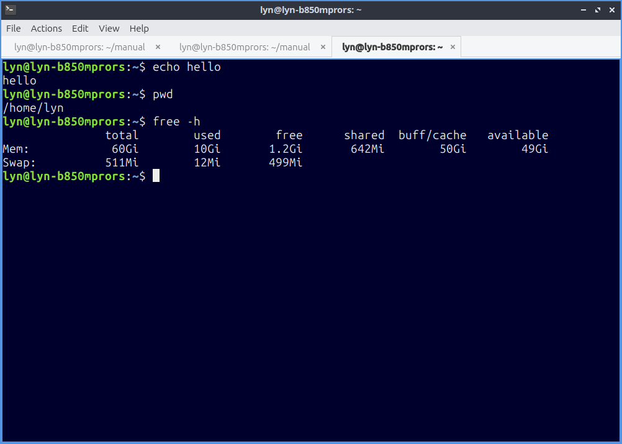Click the terminal cursor at the last prompt
The image size is (622, 444).
(156, 176)
